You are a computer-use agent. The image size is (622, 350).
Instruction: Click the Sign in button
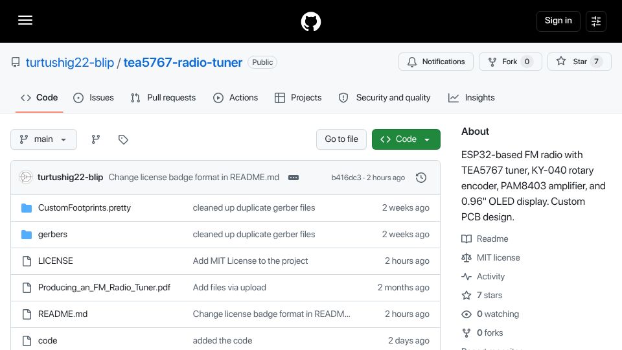(558, 21)
